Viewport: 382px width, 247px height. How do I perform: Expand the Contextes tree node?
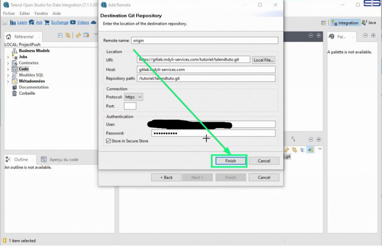(8, 63)
